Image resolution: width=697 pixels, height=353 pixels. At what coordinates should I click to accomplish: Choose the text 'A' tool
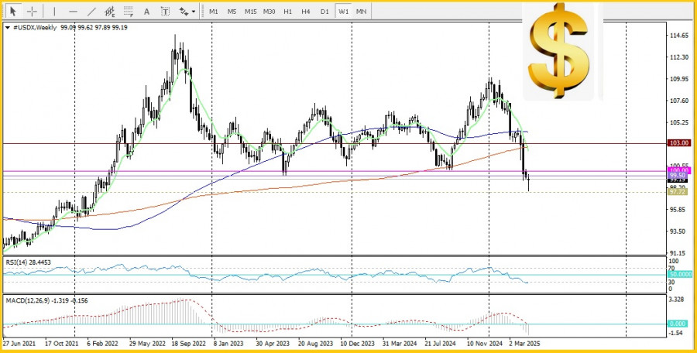click(147, 12)
